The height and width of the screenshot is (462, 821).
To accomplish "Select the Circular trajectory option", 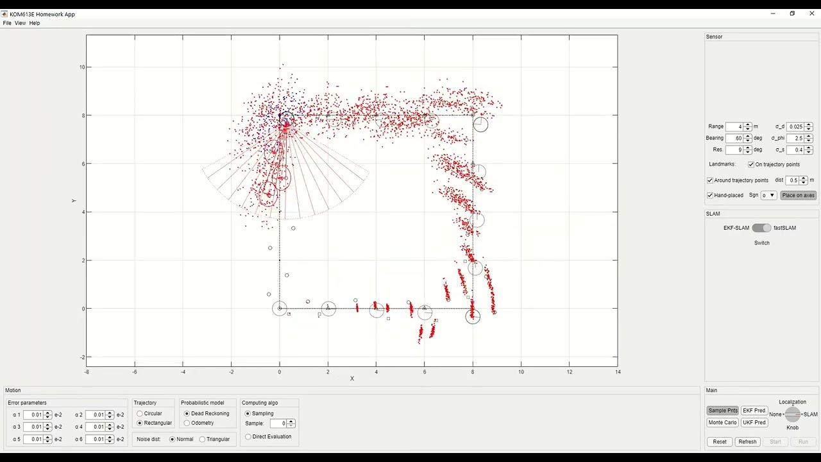I will [x=149, y=414].
